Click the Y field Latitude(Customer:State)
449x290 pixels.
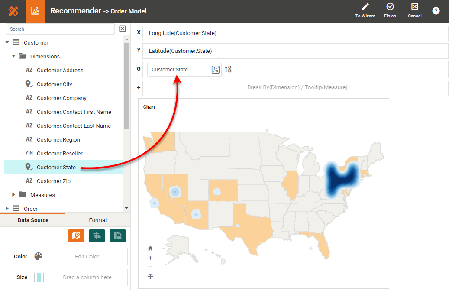click(295, 51)
